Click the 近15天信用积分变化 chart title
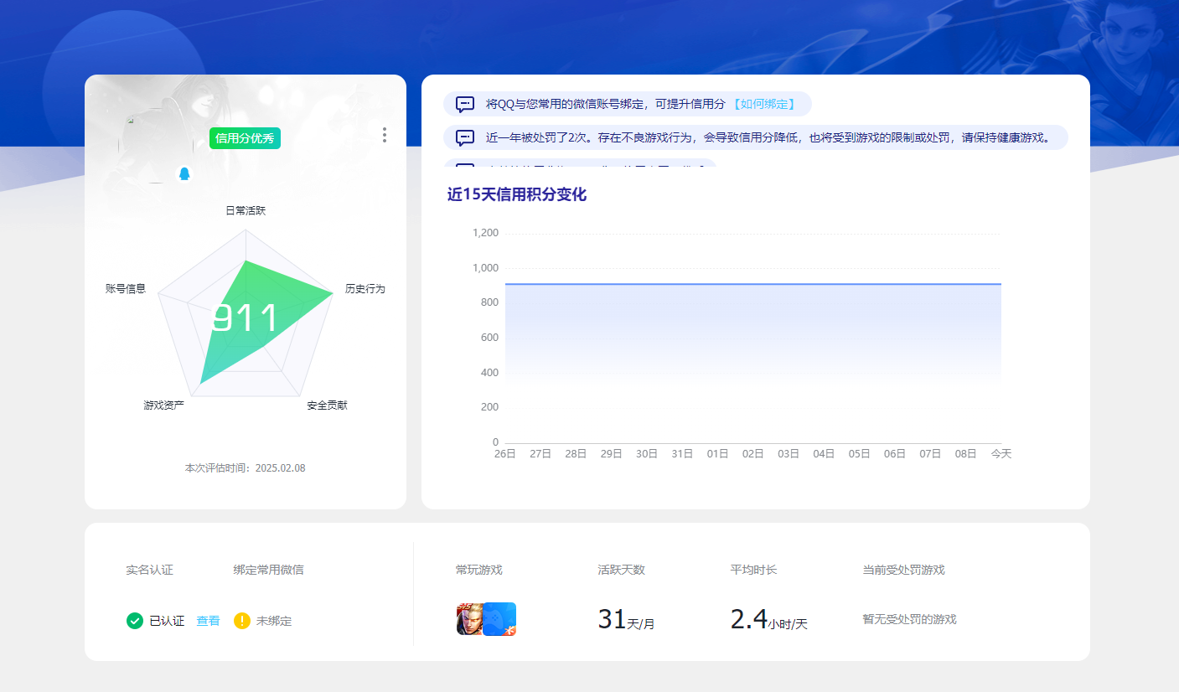 (517, 194)
